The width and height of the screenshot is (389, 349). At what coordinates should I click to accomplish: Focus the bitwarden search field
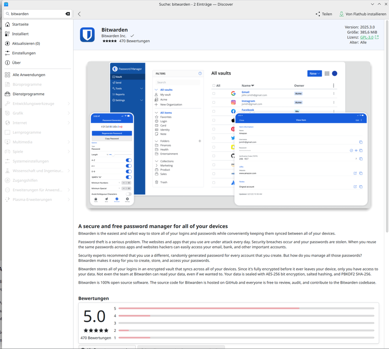37,14
